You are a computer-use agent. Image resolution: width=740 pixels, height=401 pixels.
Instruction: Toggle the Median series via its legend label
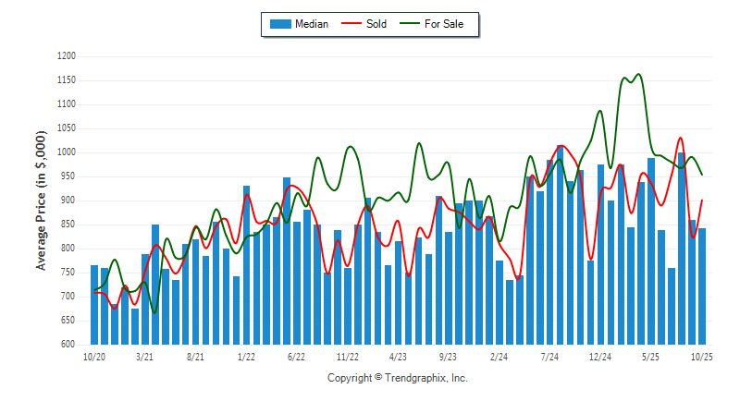[311, 24]
